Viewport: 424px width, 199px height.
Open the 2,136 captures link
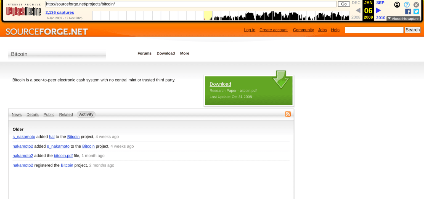pos(60,12)
